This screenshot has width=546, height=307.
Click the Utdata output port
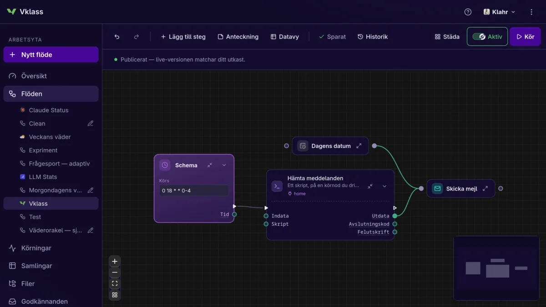click(x=394, y=216)
